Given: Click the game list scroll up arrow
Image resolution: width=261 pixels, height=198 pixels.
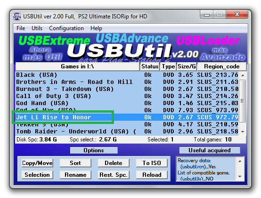Looking at the screenshot, I should (243, 75).
